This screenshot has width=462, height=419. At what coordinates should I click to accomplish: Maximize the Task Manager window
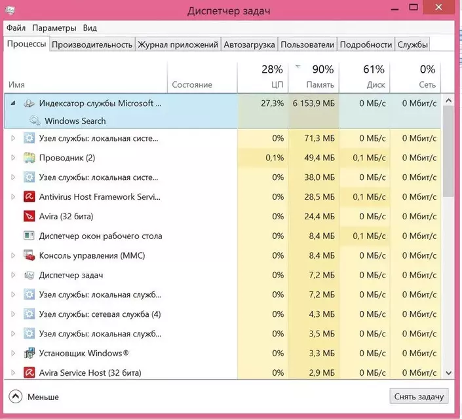tap(414, 7)
